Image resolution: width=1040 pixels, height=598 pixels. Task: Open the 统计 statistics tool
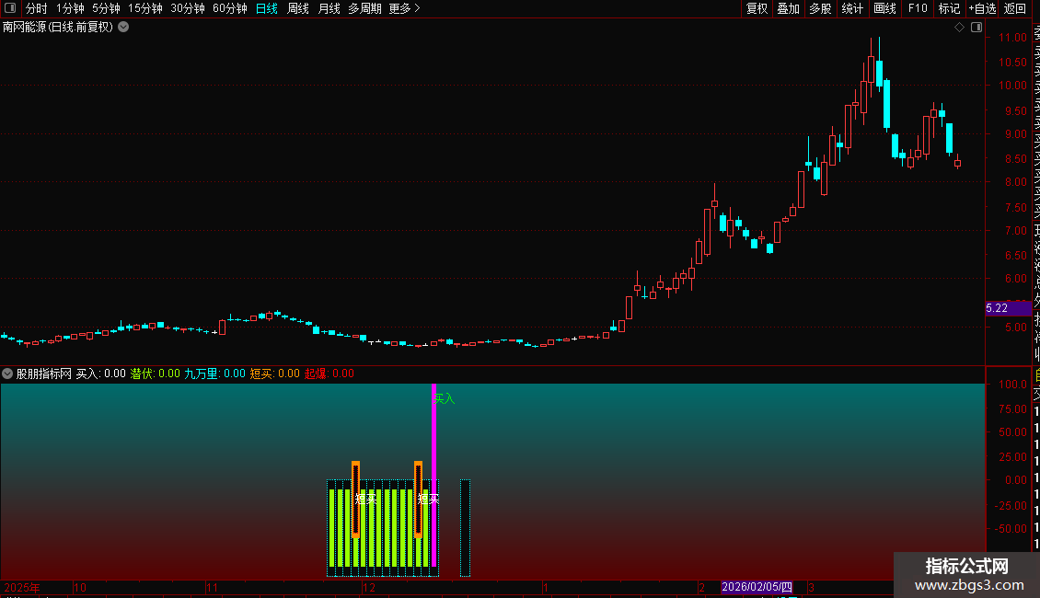coord(852,8)
